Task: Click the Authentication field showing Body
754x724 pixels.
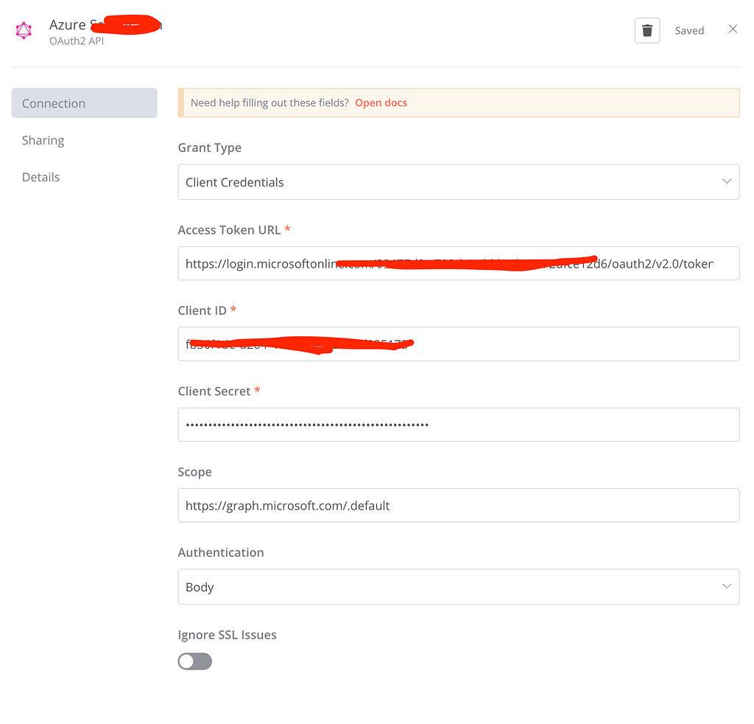Action: (x=458, y=587)
